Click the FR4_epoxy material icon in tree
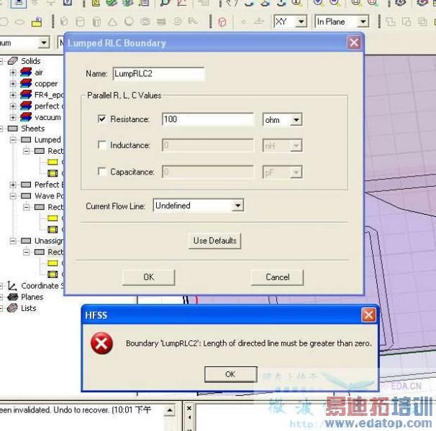Viewport: 436px width, 431px height. tap(26, 95)
